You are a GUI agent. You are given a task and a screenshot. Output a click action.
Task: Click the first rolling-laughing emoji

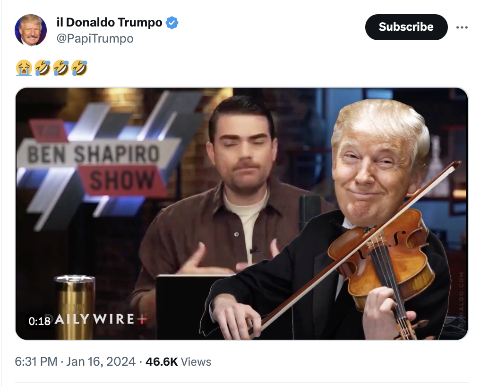[42, 68]
